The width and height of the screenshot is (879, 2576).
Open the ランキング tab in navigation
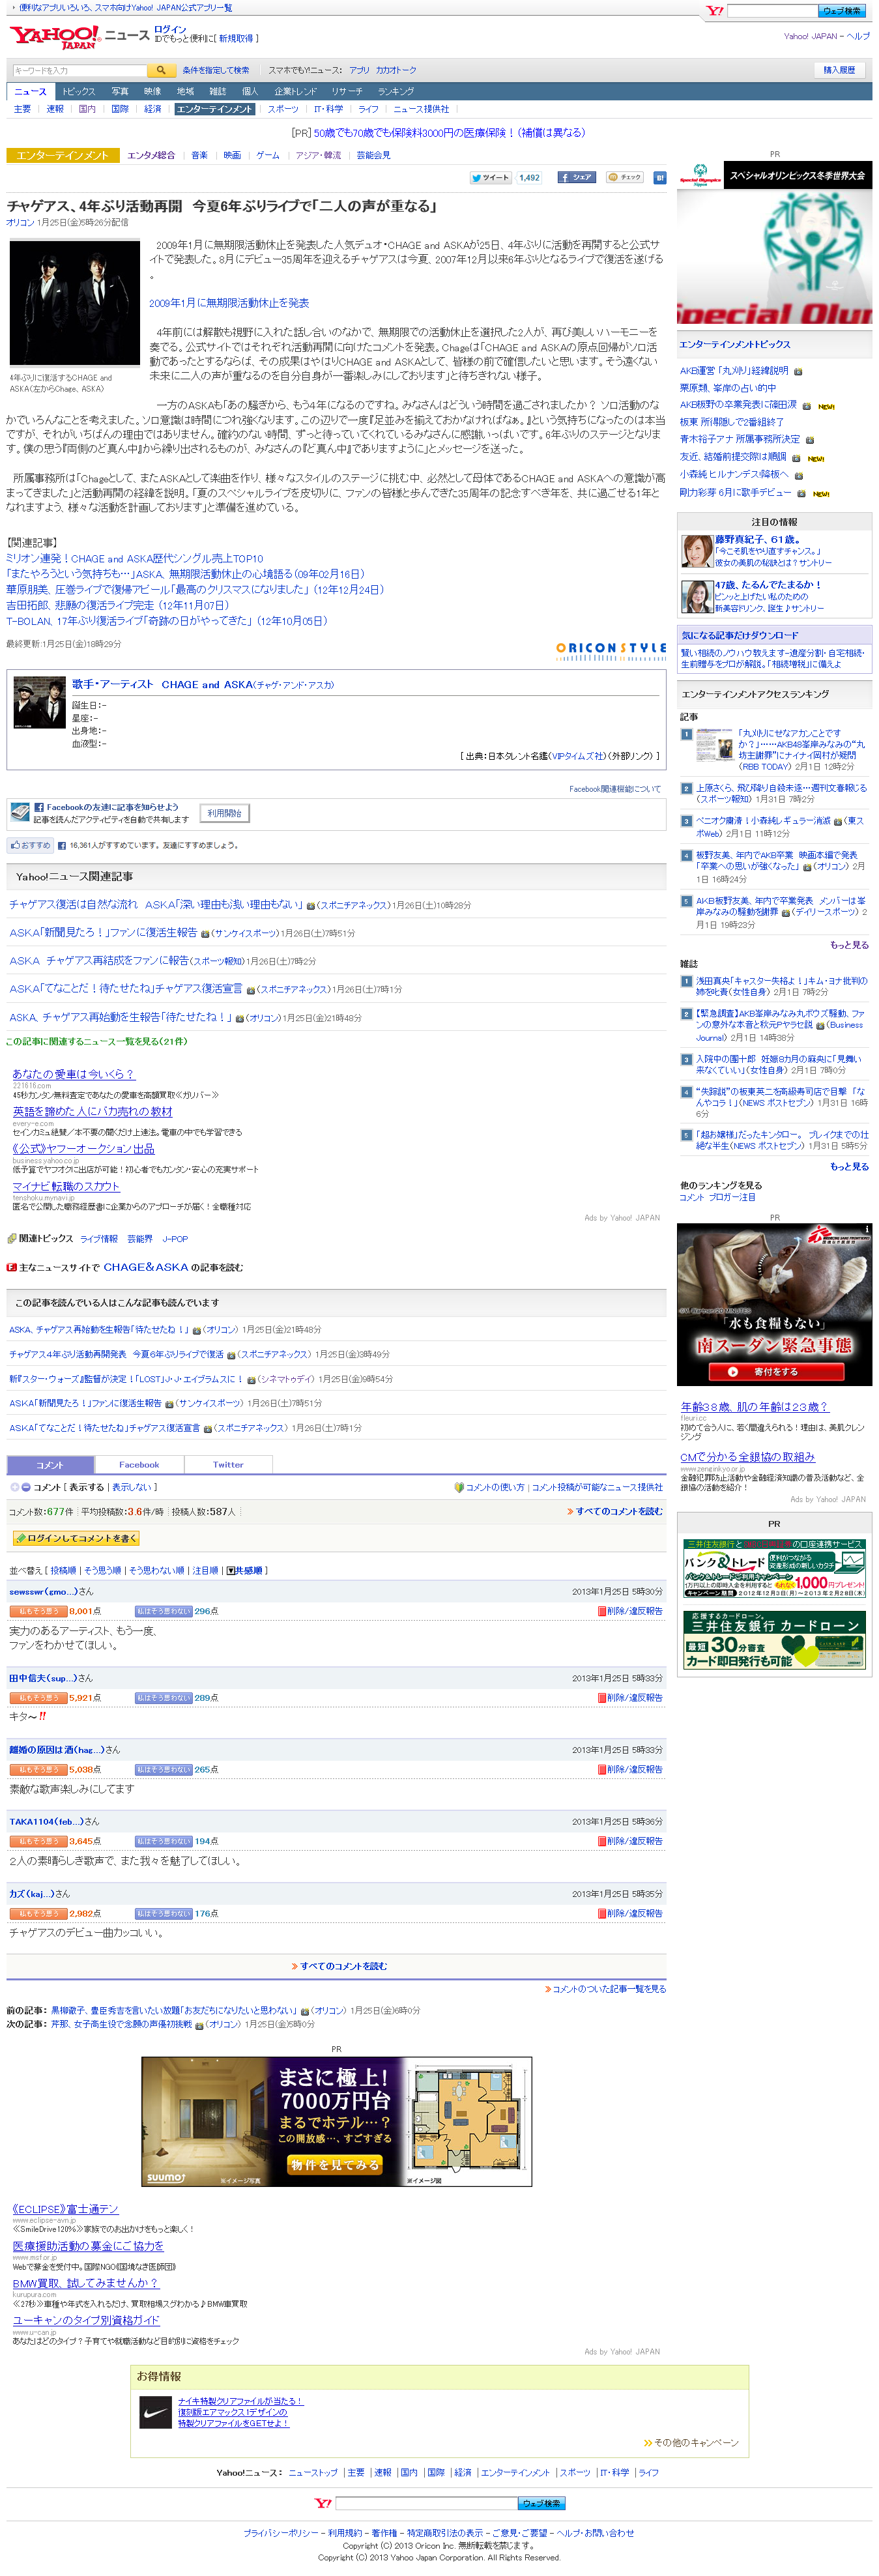[395, 91]
